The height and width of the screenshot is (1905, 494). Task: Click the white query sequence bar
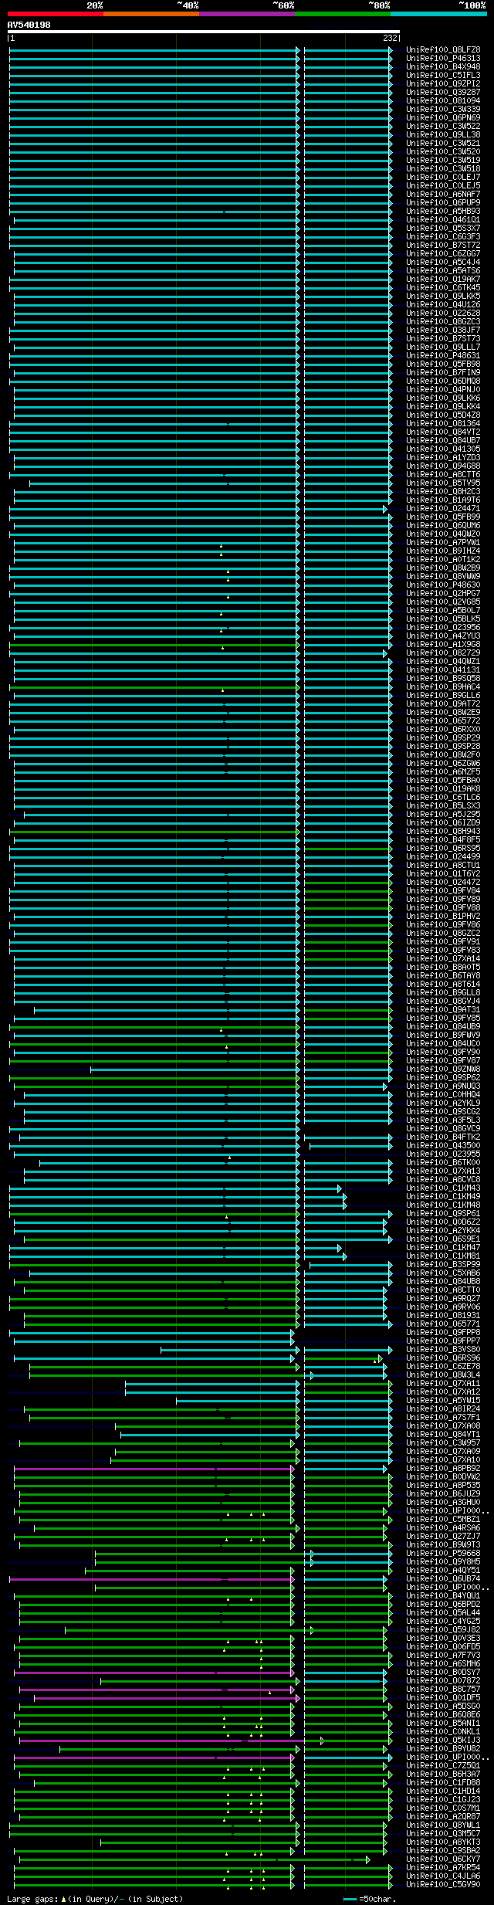pos(203,32)
